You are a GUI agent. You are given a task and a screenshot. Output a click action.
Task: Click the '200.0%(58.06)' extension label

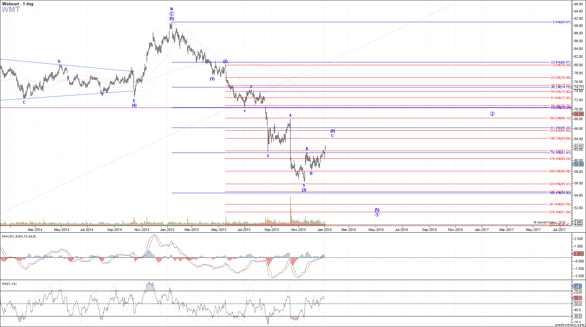560,171
